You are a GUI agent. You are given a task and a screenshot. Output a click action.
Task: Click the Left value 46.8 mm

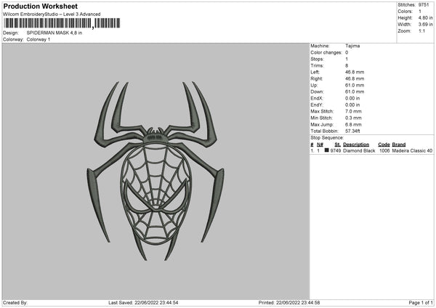(355, 72)
